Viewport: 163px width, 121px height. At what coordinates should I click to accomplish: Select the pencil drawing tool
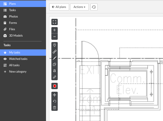[55, 58]
